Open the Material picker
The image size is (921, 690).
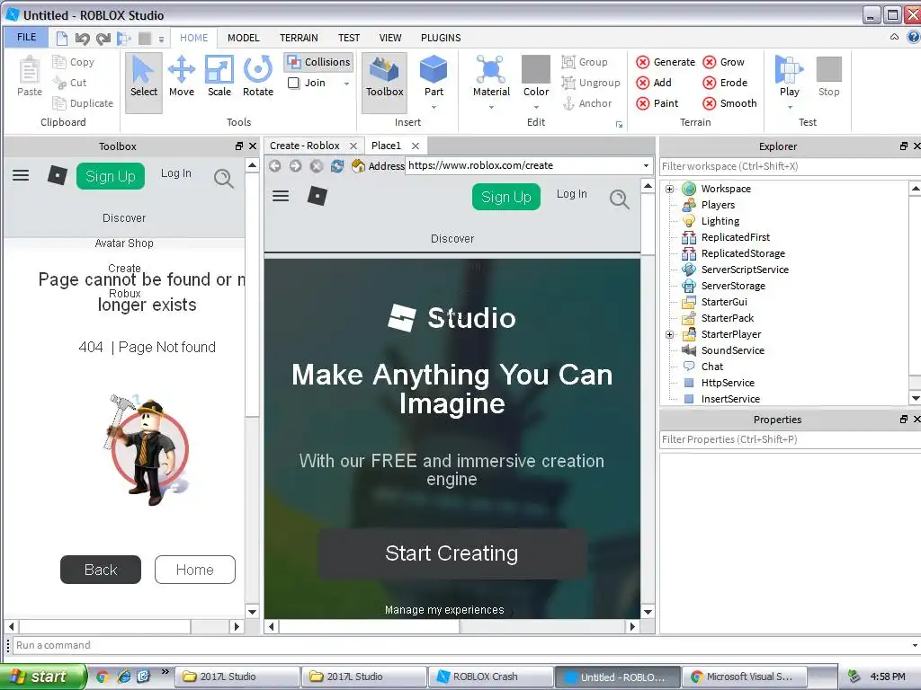click(x=491, y=76)
